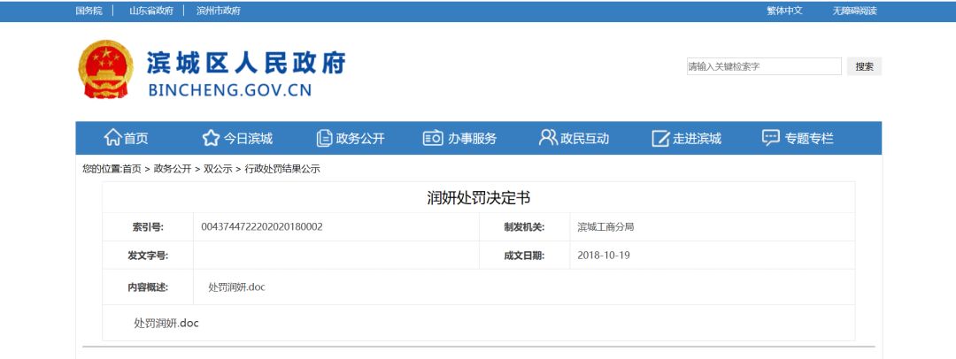The width and height of the screenshot is (956, 359).
Task: Click the camera icon beside 办事服务
Action: click(x=433, y=138)
